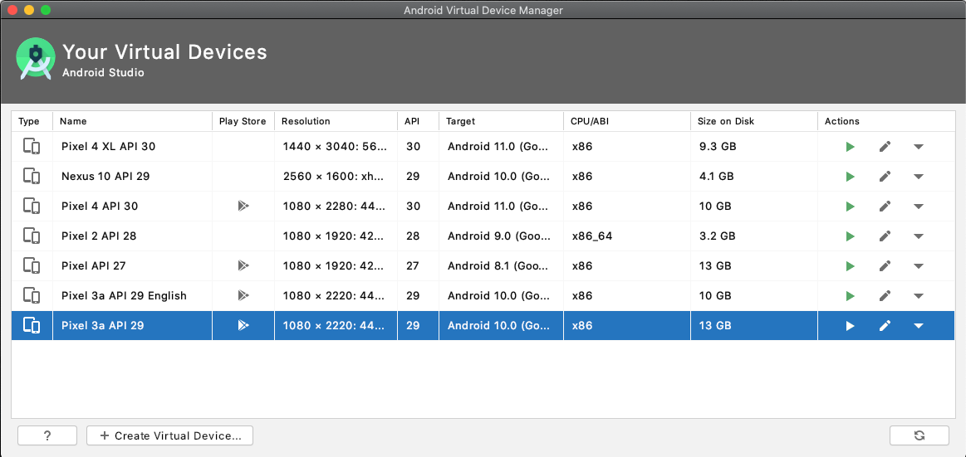Click the Play Store icon on the highlighted 13 GB row
Image resolution: width=966 pixels, height=457 pixels.
(x=243, y=325)
